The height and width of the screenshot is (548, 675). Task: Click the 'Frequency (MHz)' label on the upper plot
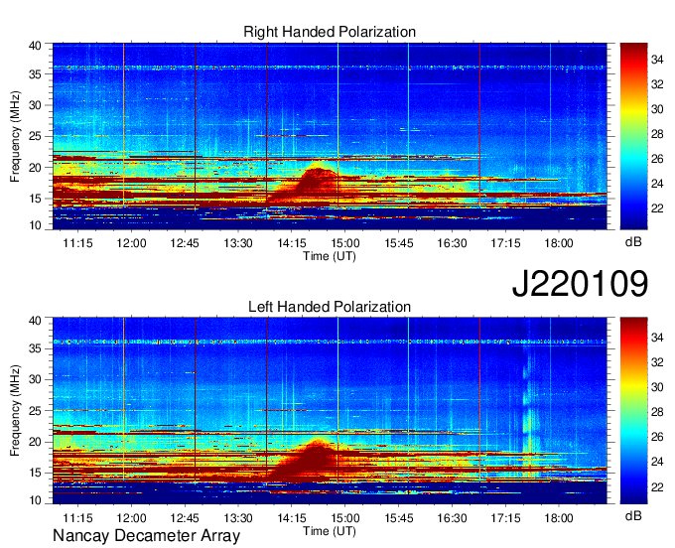point(15,136)
